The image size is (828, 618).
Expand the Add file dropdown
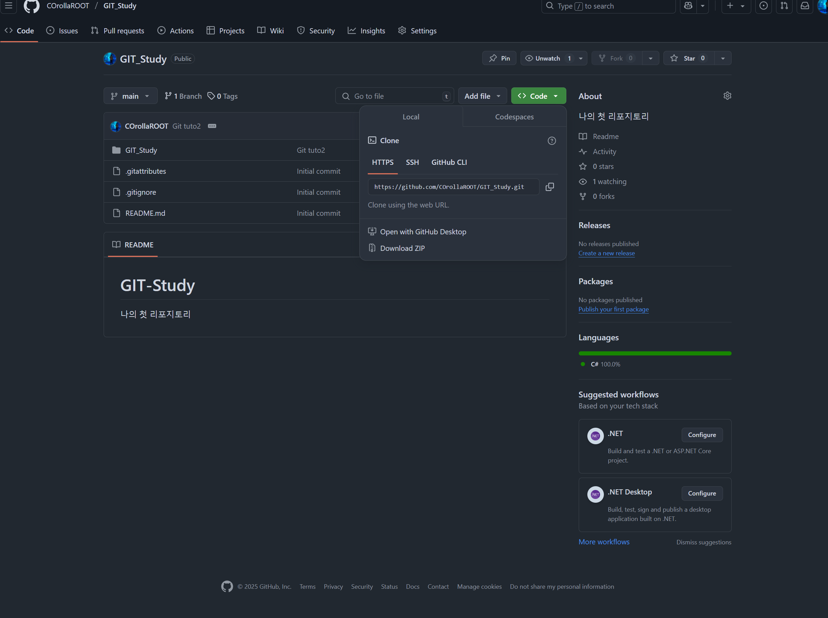pos(482,96)
